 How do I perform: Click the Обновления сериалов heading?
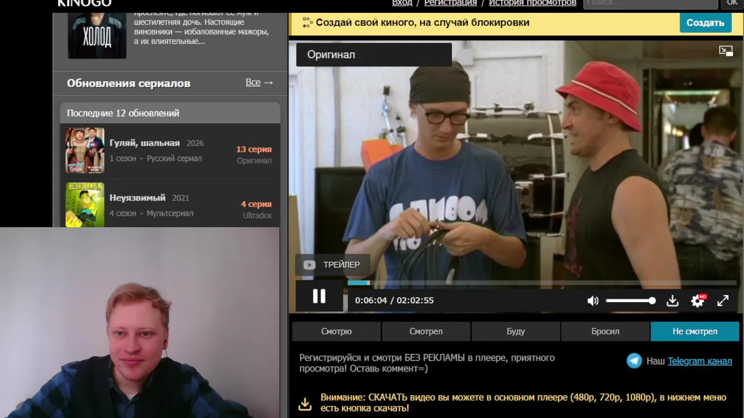pyautogui.click(x=128, y=83)
